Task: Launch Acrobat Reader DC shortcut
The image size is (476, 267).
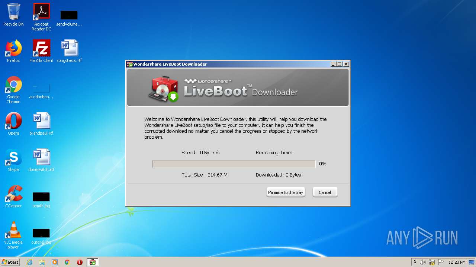Action: pos(41,17)
